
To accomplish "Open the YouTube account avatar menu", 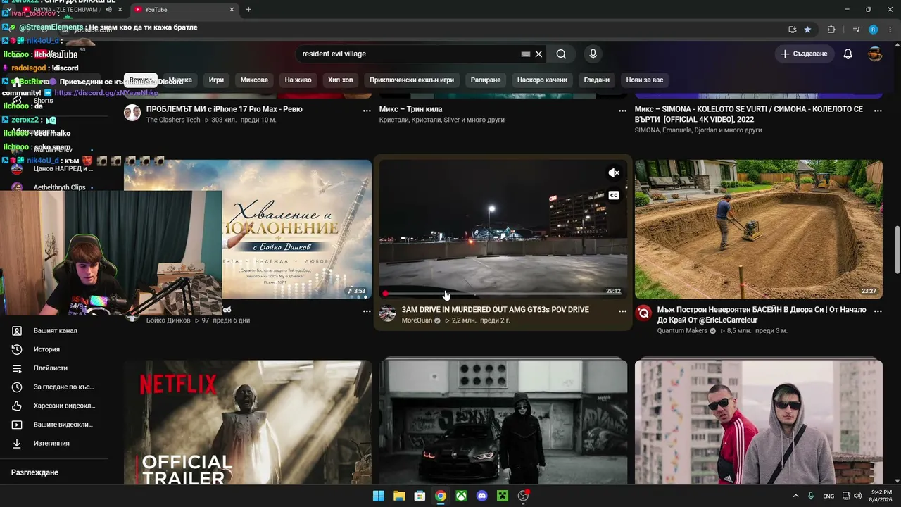I will [x=875, y=54].
